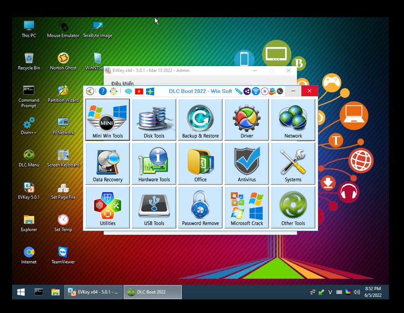This screenshot has width=404, height=313.
Task: Open the Utilities category
Action: 108,207
